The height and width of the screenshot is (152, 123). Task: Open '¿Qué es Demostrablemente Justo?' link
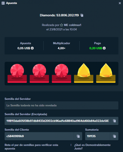pyautogui.click(x=92, y=147)
